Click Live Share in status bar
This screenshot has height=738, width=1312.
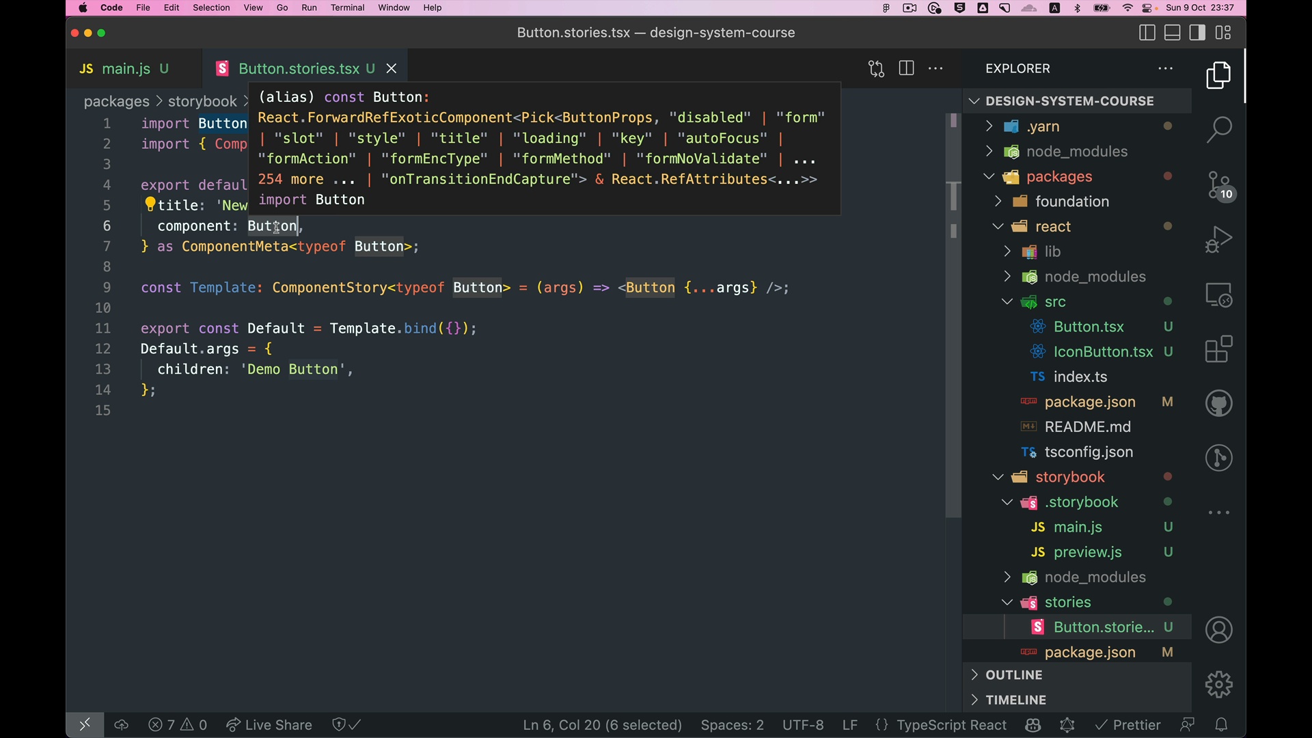(x=269, y=725)
